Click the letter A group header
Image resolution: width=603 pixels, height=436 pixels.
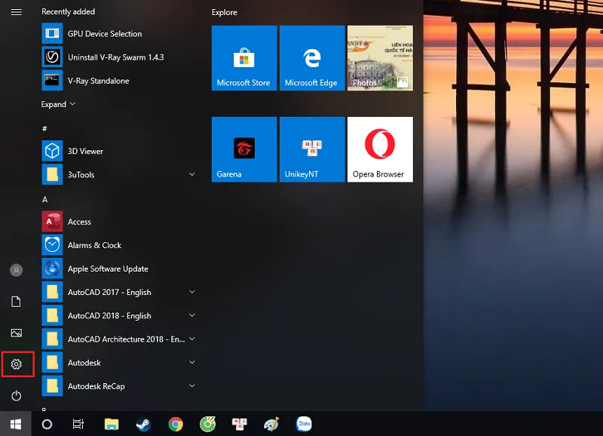45,200
